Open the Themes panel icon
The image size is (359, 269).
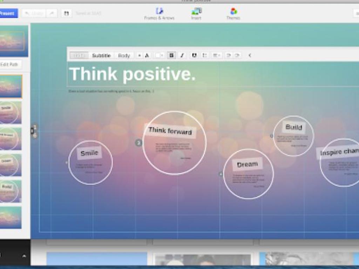coord(233,13)
